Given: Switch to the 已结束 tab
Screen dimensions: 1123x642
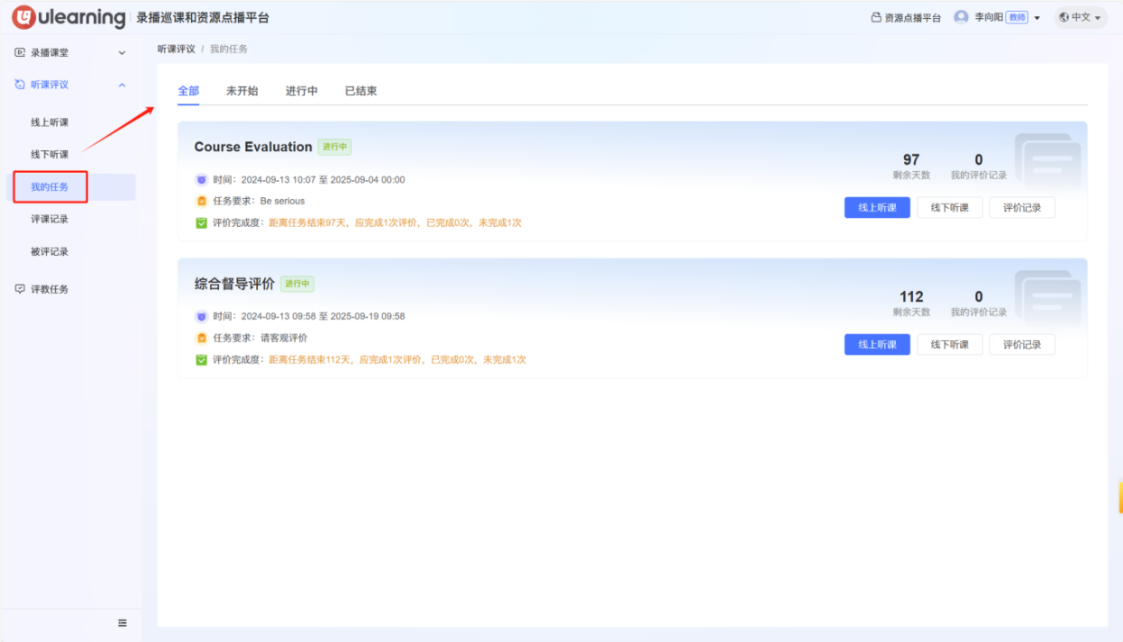Looking at the screenshot, I should (x=361, y=91).
